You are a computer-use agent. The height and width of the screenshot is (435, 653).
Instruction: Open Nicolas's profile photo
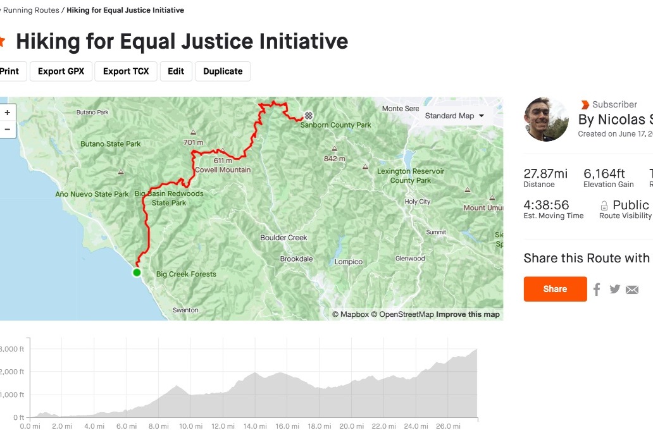(547, 119)
